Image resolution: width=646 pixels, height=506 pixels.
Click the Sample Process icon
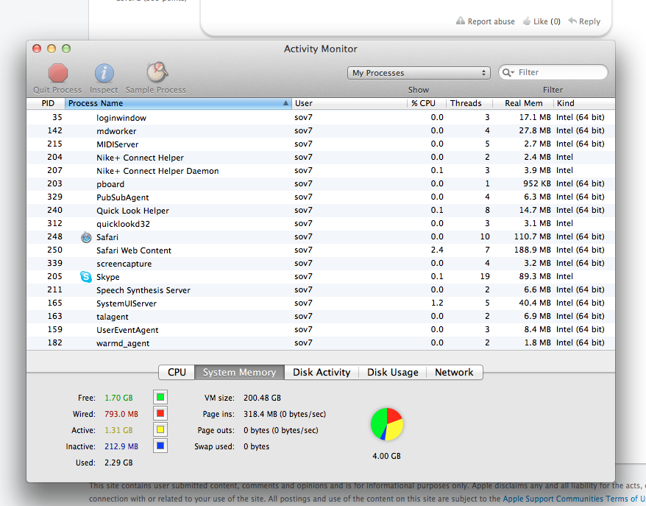coord(157,73)
